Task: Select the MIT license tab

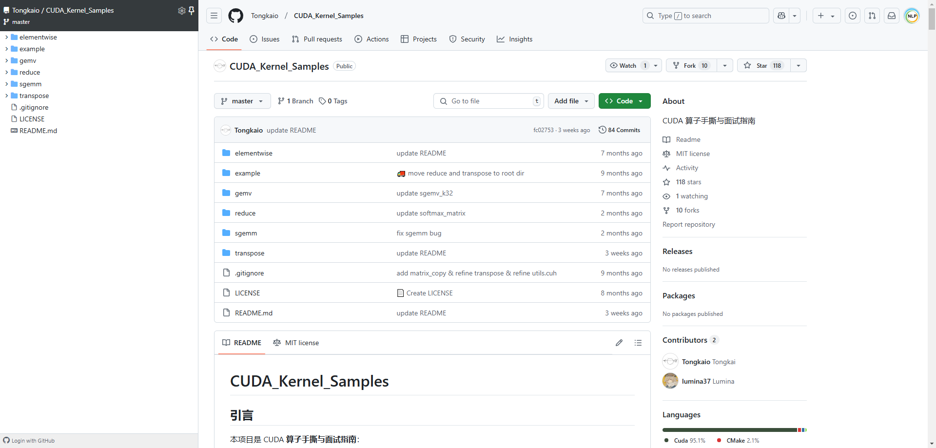Action: (x=296, y=343)
